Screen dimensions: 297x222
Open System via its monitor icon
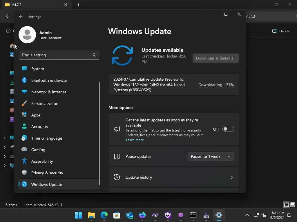[x=24, y=69]
